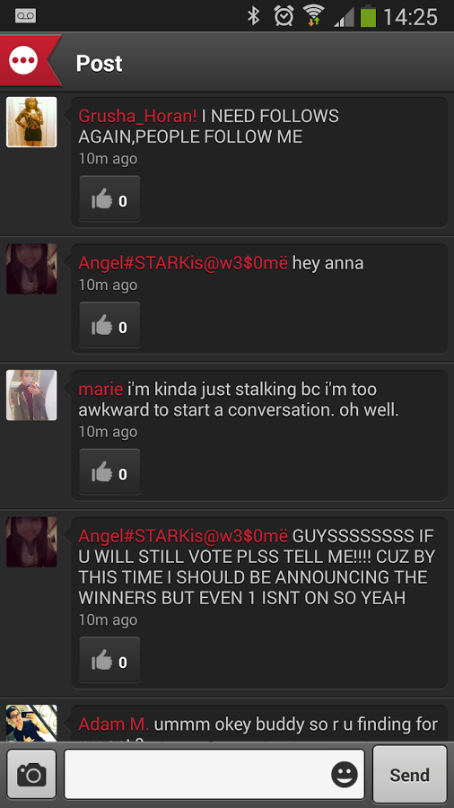Tap Angel#STARKis username on 'hey anna' post

(x=183, y=263)
